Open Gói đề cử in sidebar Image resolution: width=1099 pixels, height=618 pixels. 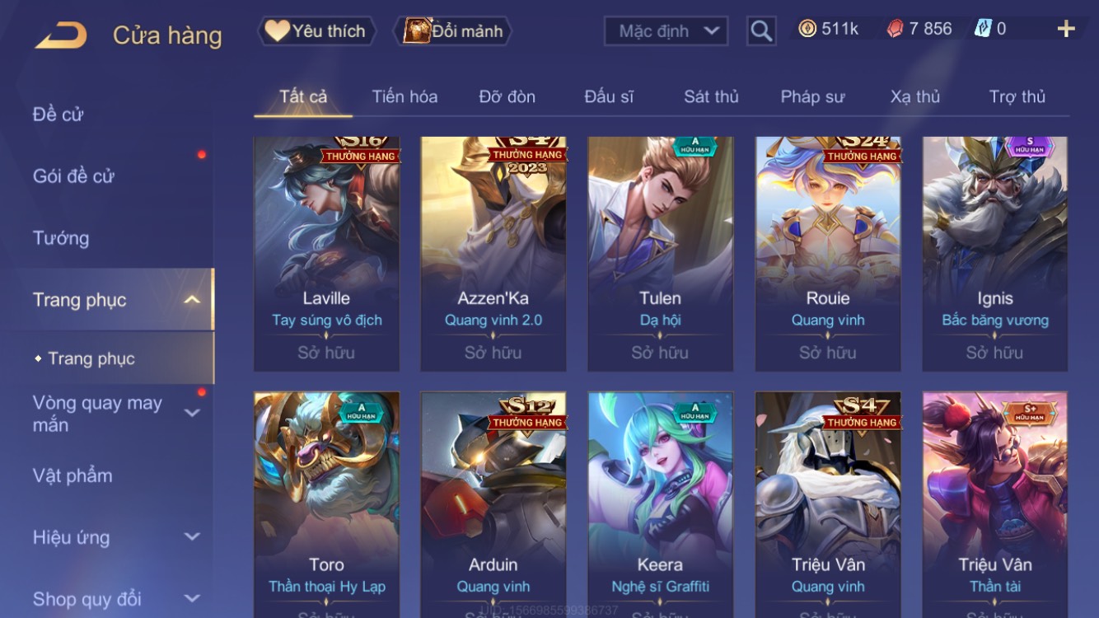click(x=73, y=176)
